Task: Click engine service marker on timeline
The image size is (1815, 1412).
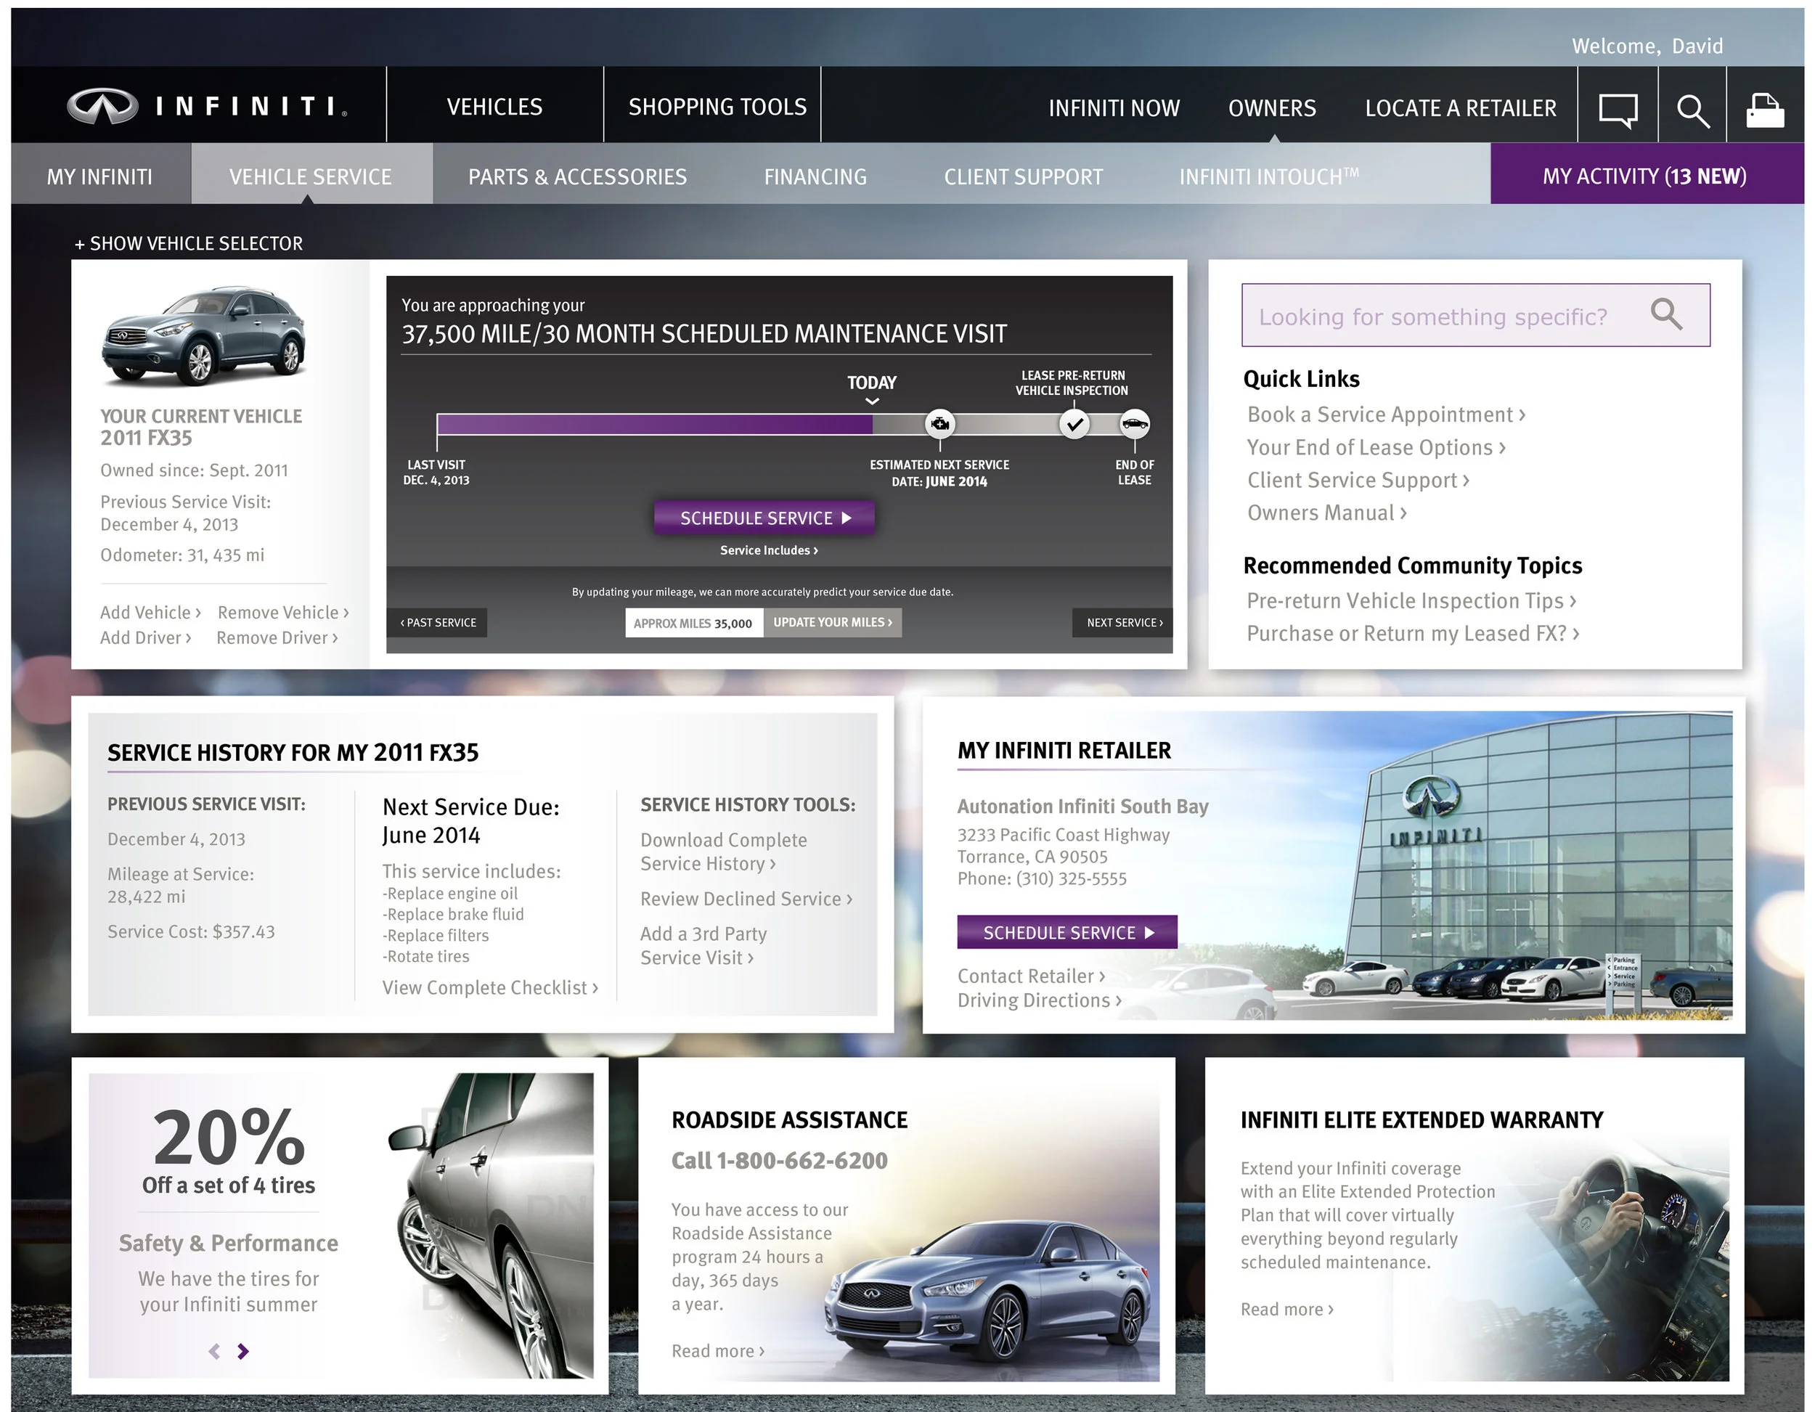Action: click(x=940, y=425)
